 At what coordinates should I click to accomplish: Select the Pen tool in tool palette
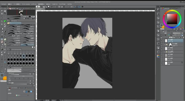click(x=2, y=21)
